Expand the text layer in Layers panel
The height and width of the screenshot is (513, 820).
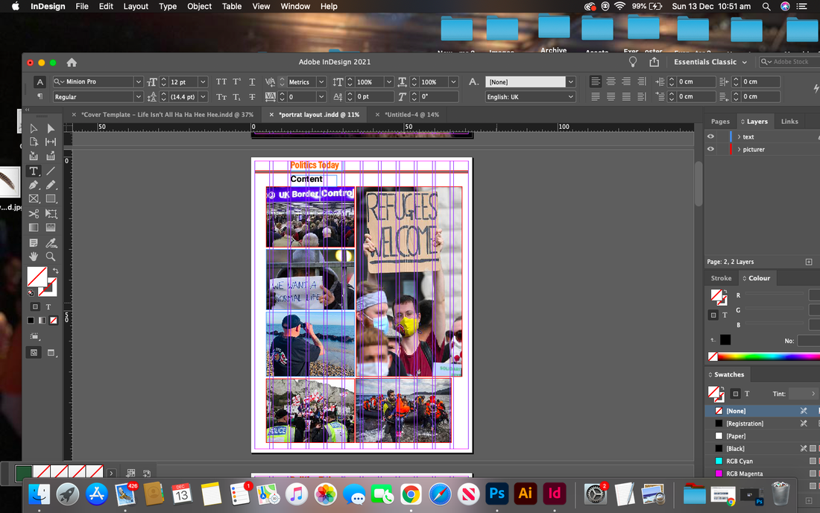pyautogui.click(x=739, y=137)
